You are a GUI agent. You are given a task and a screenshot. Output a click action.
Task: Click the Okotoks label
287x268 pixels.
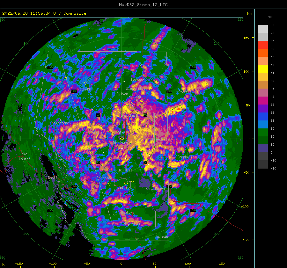point(128,213)
